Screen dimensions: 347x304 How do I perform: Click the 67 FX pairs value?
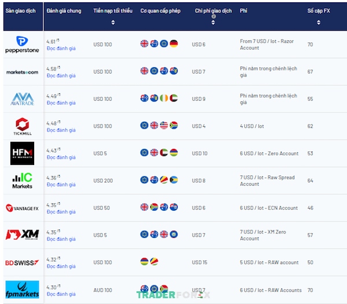(310, 72)
